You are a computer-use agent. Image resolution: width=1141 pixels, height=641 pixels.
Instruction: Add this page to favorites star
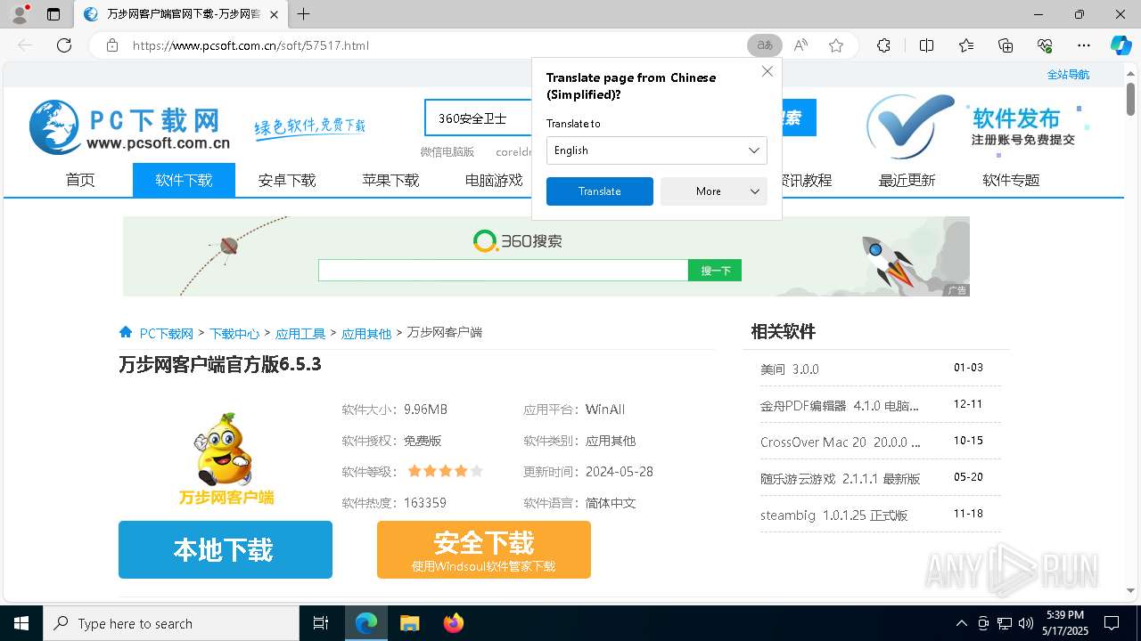coord(836,45)
